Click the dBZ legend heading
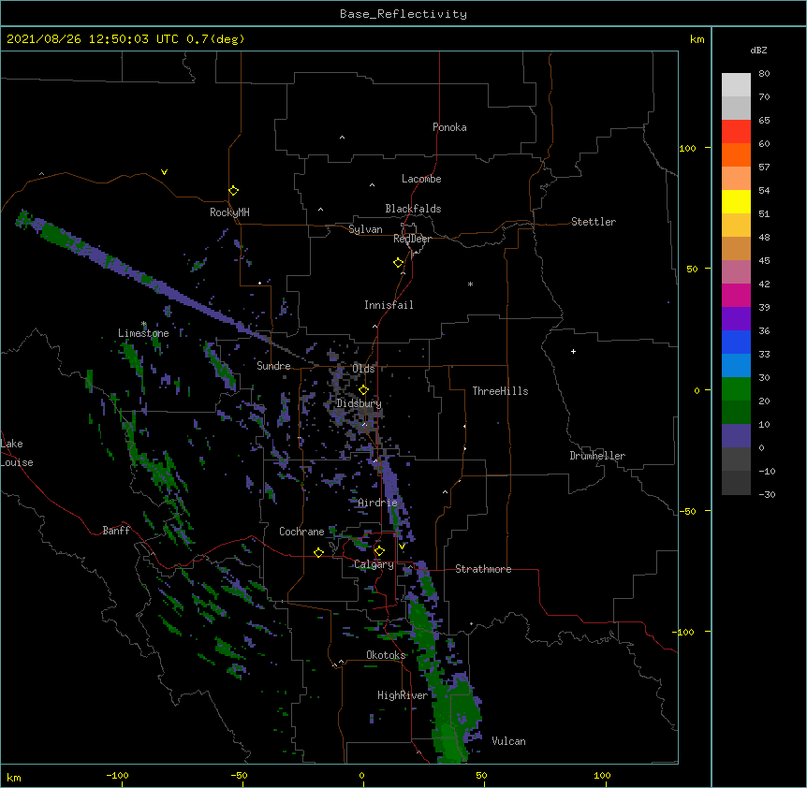The width and height of the screenshot is (807, 788). point(758,50)
